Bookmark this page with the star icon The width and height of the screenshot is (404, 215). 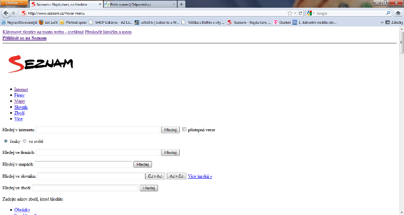290,13
